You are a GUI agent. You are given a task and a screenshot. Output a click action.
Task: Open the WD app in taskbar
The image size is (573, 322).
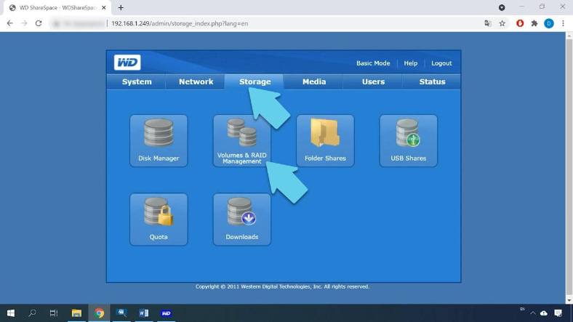coord(166,313)
